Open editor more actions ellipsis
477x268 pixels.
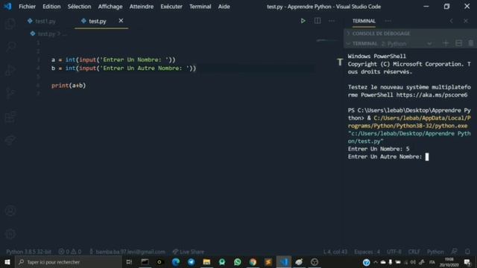point(332,21)
